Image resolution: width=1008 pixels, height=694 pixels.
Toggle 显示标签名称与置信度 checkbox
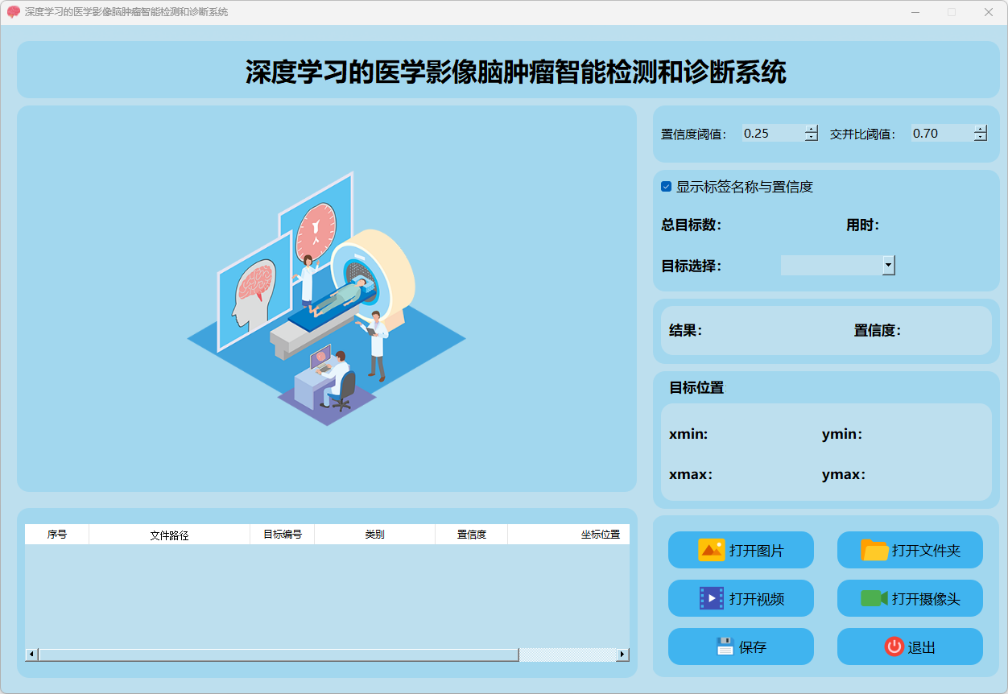[x=667, y=187]
